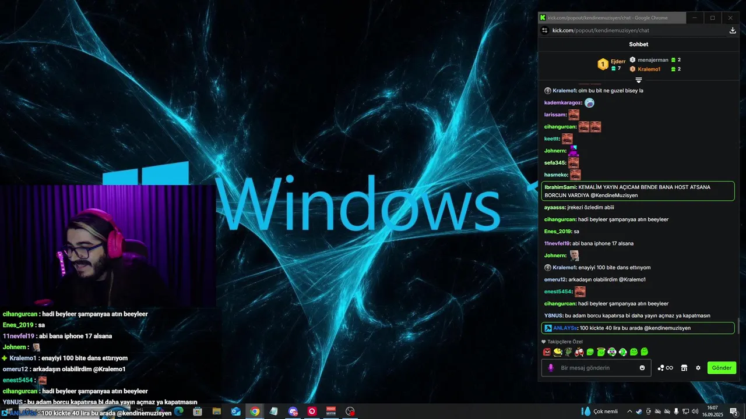Open chat settings gear icon
Image resolution: width=746 pixels, height=419 pixels.
coord(698,368)
